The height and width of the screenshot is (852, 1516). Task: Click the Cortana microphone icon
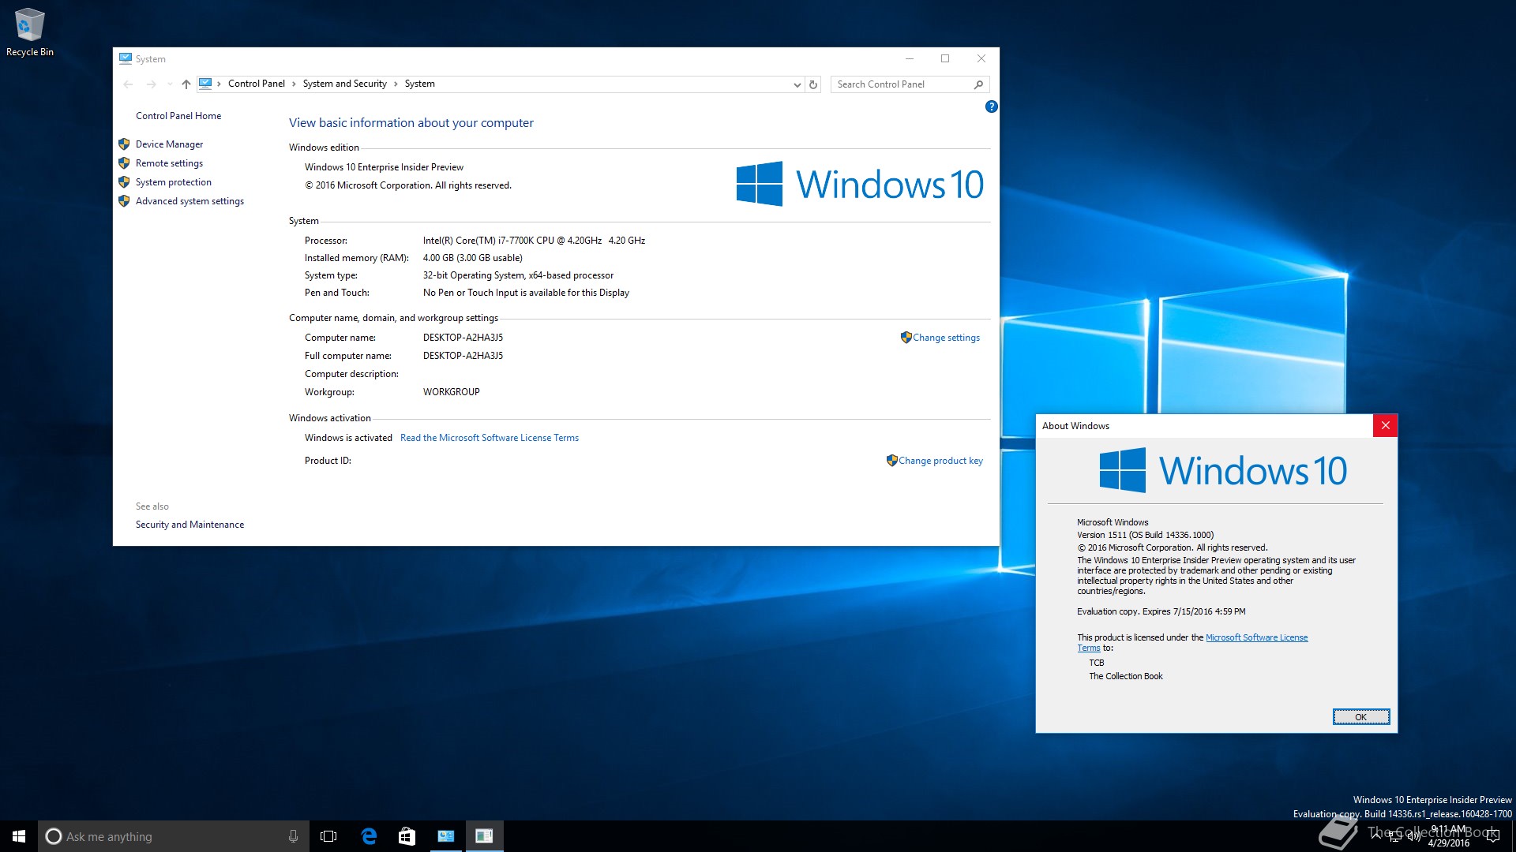[293, 836]
